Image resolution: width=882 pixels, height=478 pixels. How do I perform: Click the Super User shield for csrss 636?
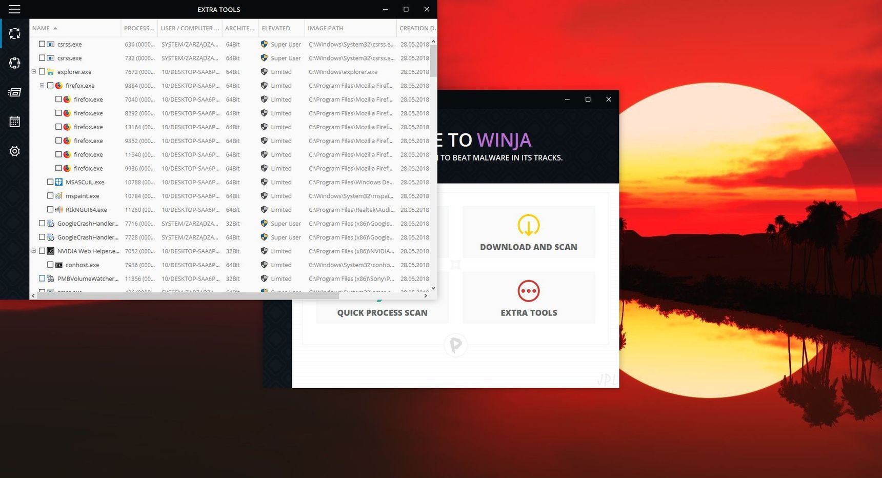coord(264,44)
